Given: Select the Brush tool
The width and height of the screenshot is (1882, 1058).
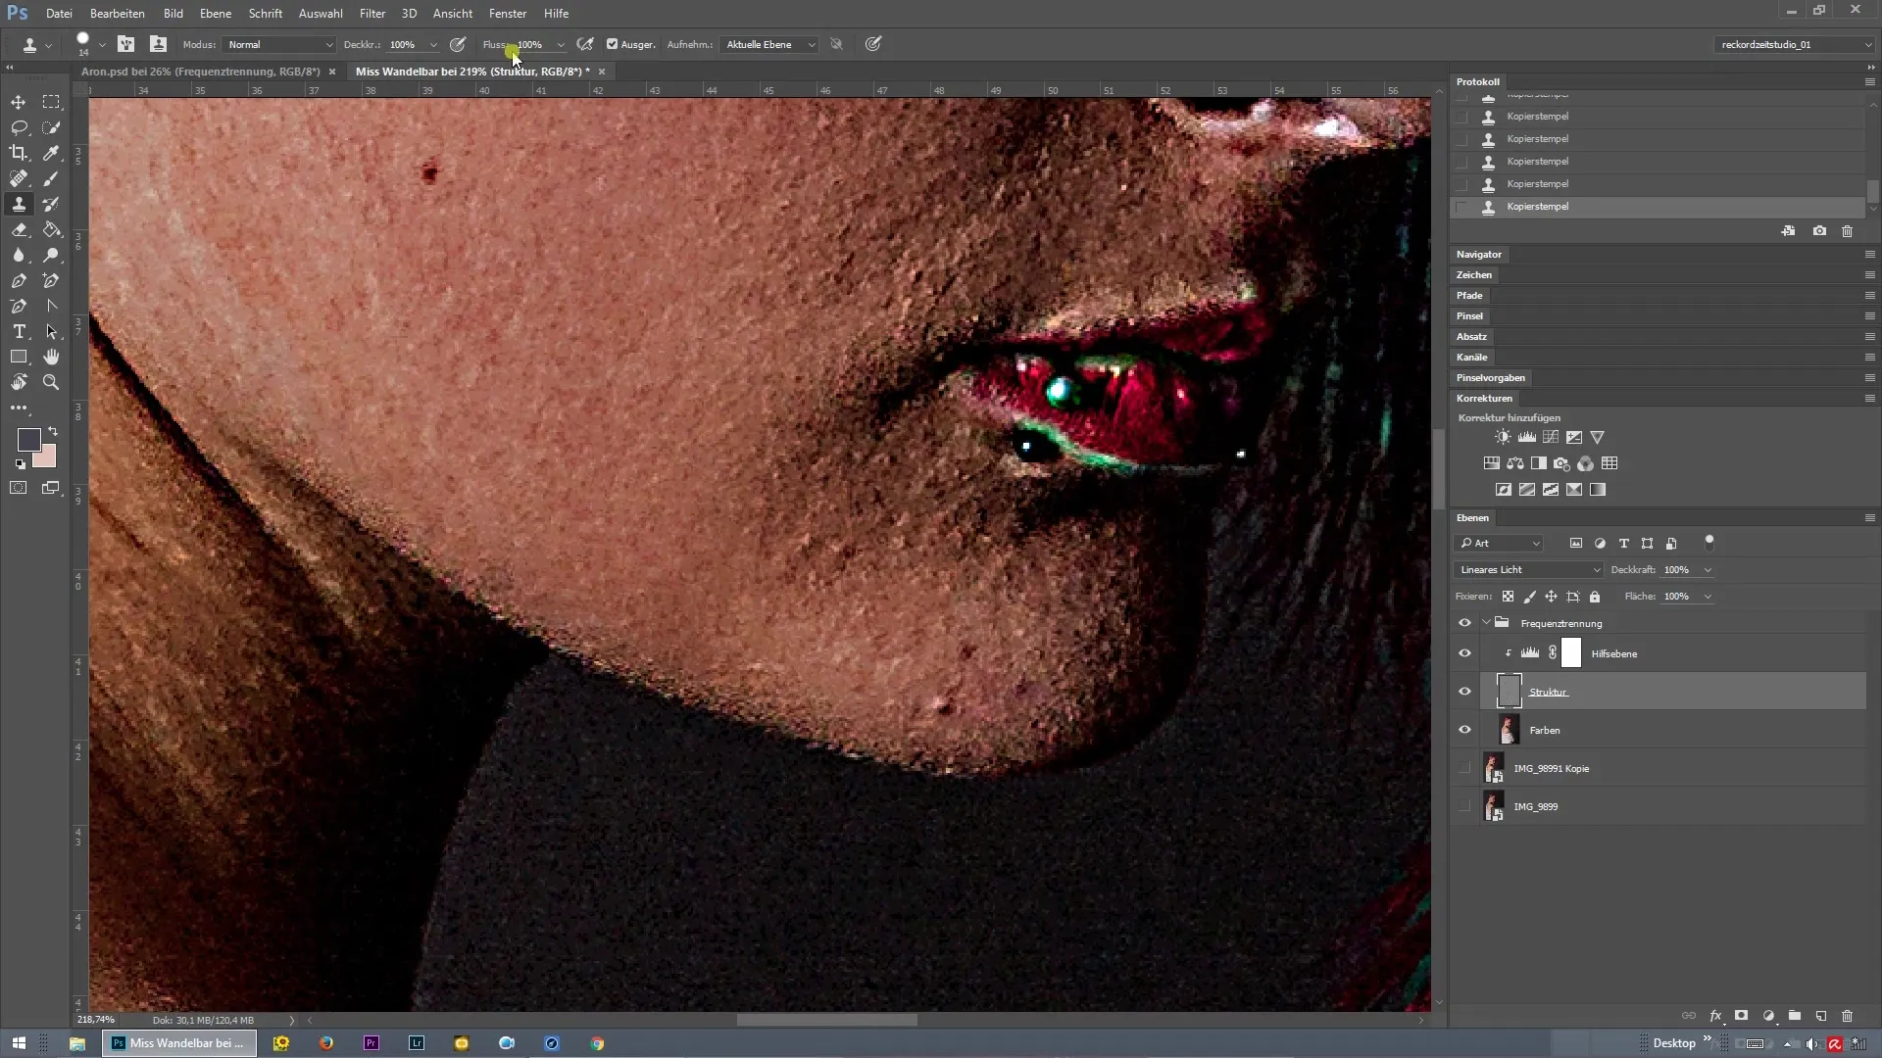Looking at the screenshot, I should point(51,178).
